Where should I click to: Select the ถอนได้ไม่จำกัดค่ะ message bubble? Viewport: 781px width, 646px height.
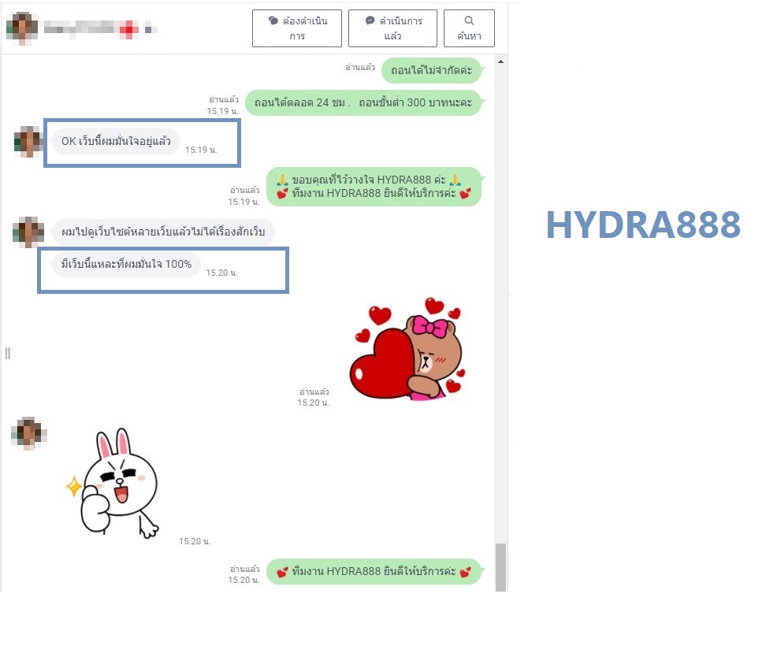431,70
